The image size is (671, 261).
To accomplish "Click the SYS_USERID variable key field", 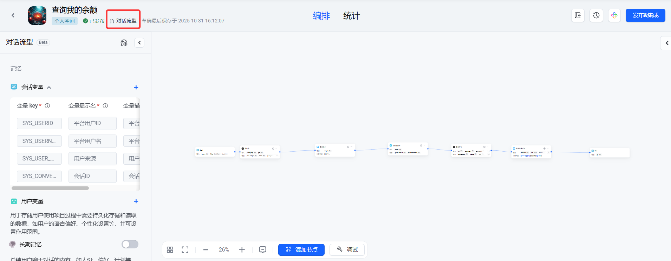I will pos(39,123).
